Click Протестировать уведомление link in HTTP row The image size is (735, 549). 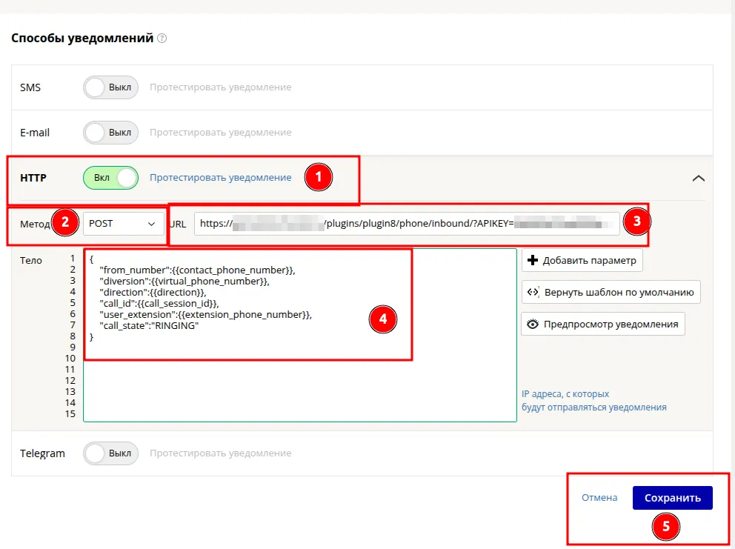tap(221, 178)
